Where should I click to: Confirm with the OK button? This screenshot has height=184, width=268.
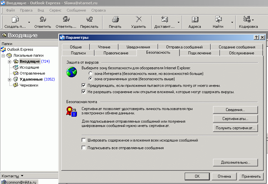point(197,176)
